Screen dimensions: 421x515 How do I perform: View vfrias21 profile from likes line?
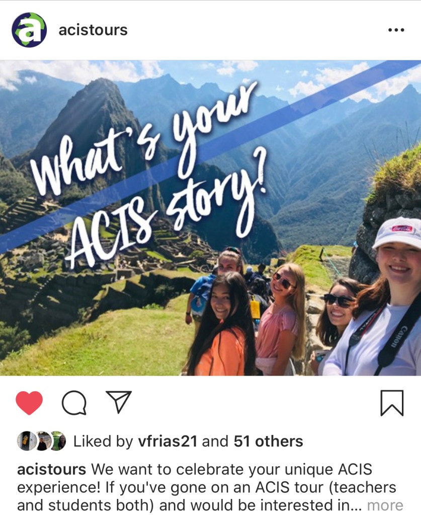coord(167,441)
